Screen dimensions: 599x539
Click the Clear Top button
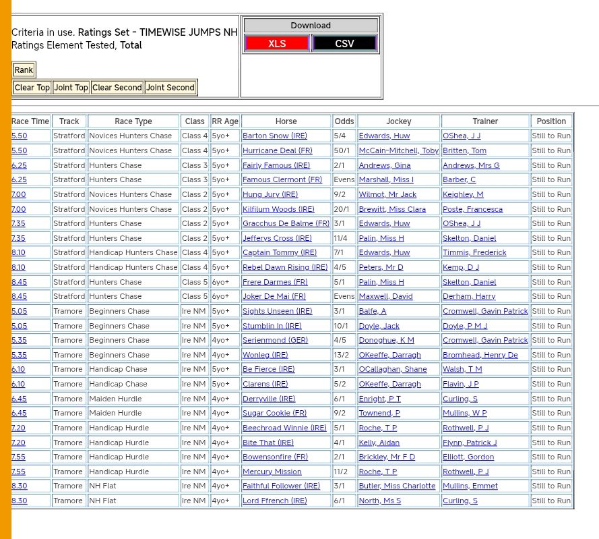[32, 88]
